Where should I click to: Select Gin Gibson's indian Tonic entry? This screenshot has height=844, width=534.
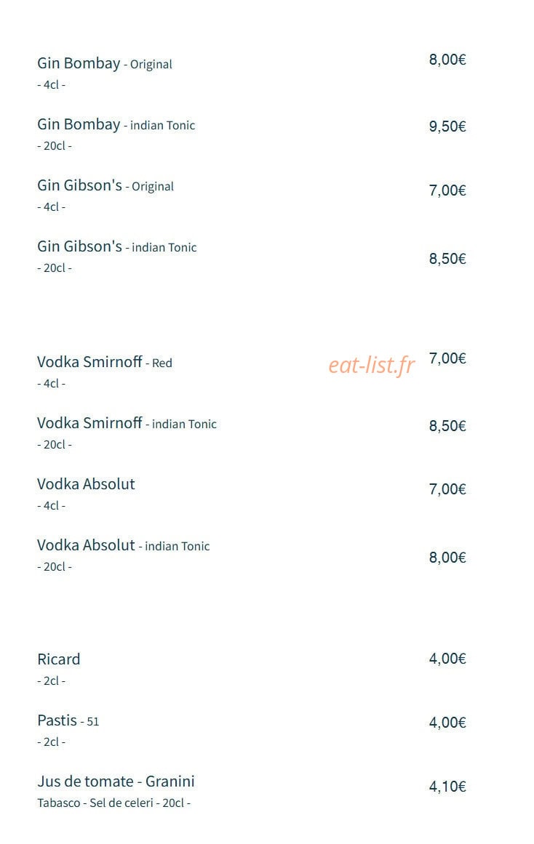117,247
